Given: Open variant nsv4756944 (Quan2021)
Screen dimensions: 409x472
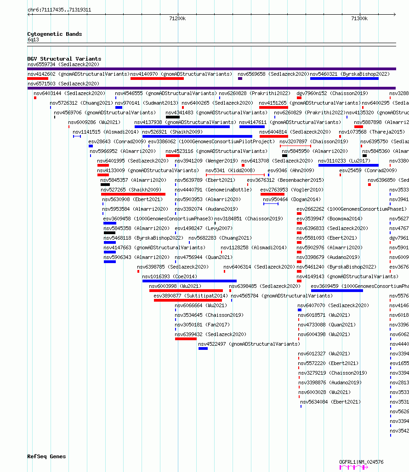Looking at the screenshot, I should point(204,257).
